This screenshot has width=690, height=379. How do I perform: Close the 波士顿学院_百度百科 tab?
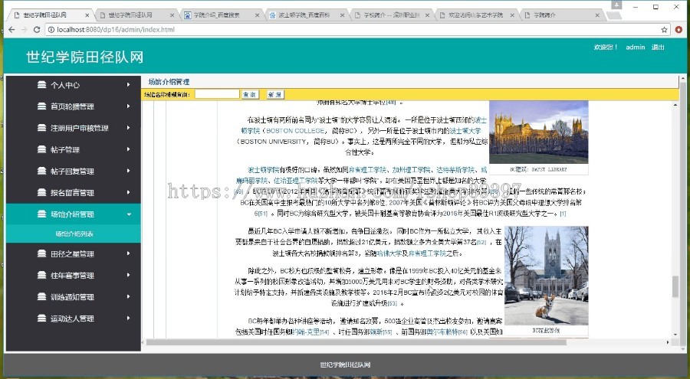342,15
